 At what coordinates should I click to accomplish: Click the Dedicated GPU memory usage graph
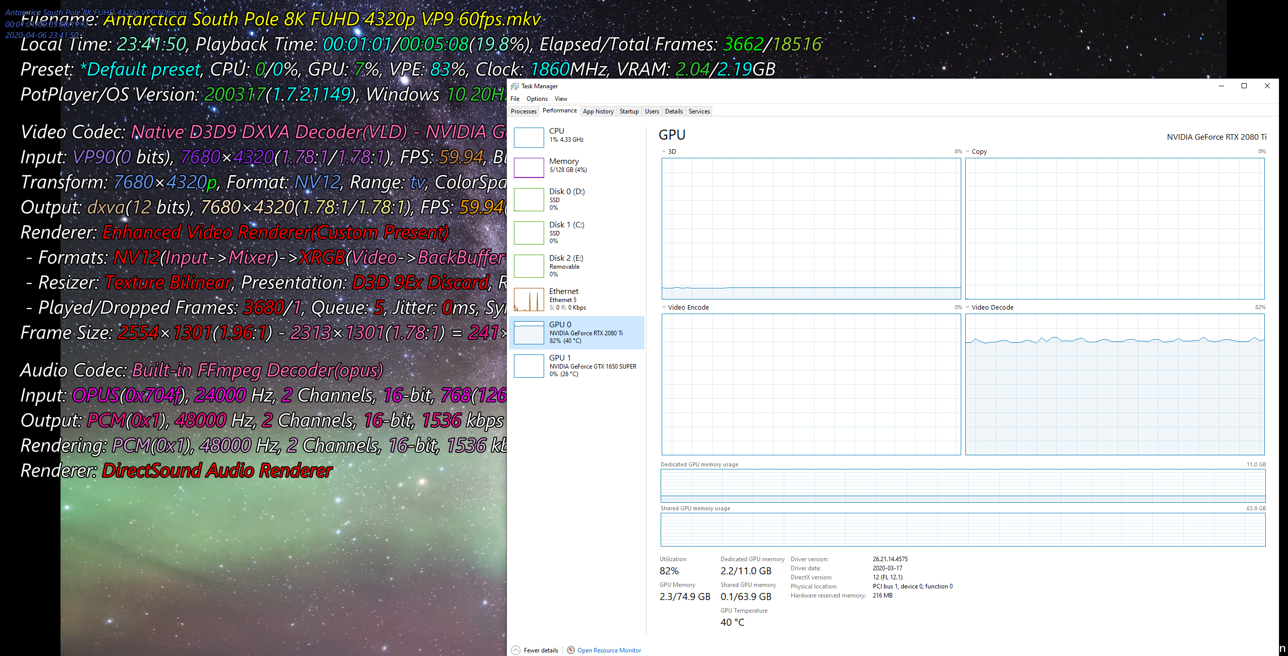click(963, 486)
